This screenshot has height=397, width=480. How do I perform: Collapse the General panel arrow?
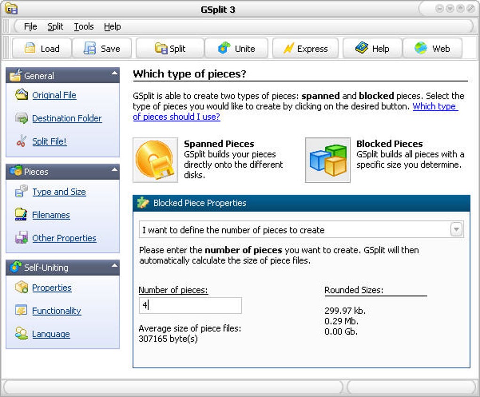pyautogui.click(x=114, y=73)
